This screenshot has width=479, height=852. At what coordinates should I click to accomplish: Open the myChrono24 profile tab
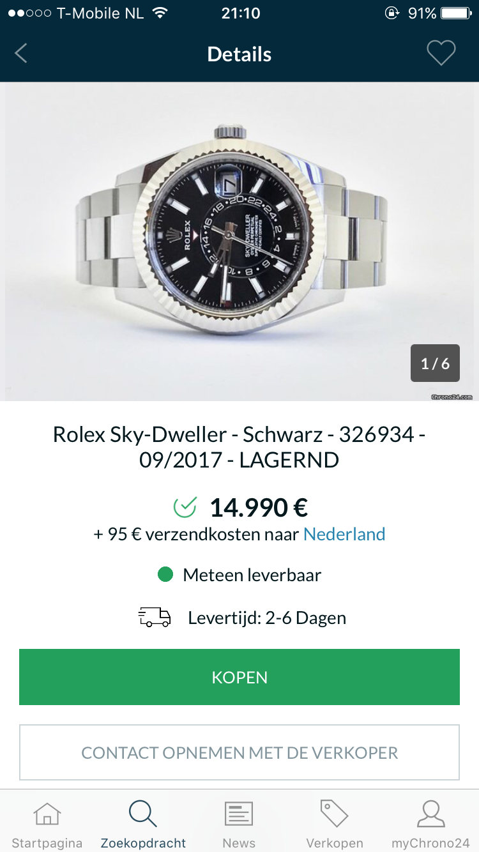pos(430,823)
